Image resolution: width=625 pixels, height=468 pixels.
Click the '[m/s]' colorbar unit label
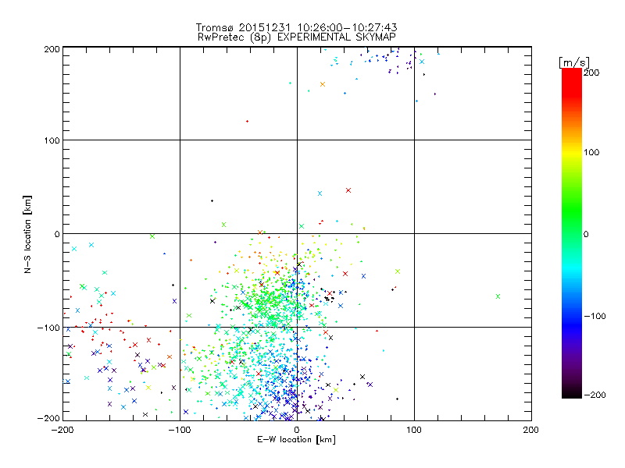(574, 62)
